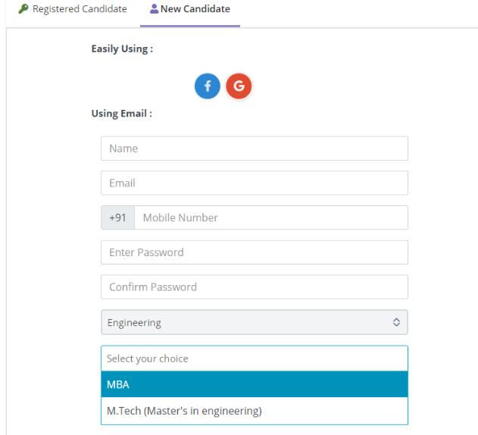Click the 'Using Email :' heading

pos(121,114)
